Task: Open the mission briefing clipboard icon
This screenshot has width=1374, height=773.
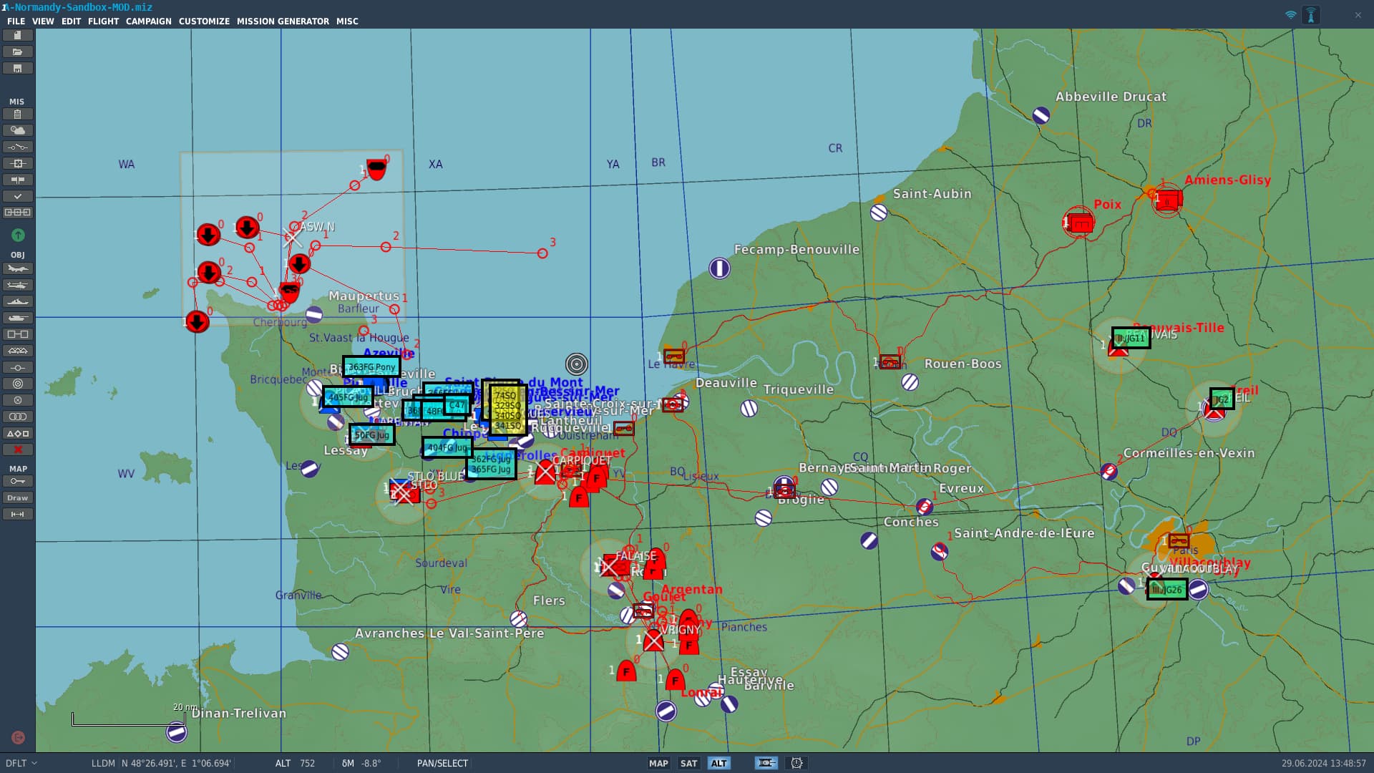Action: coord(17,115)
